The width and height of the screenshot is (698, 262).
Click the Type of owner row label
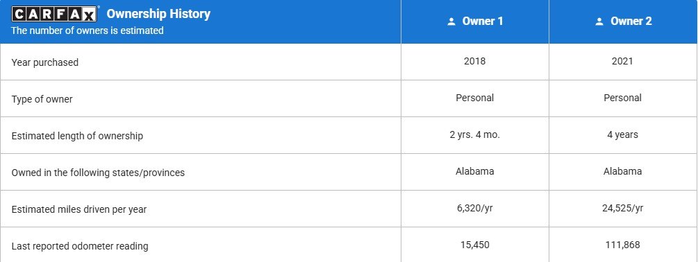[42, 100]
